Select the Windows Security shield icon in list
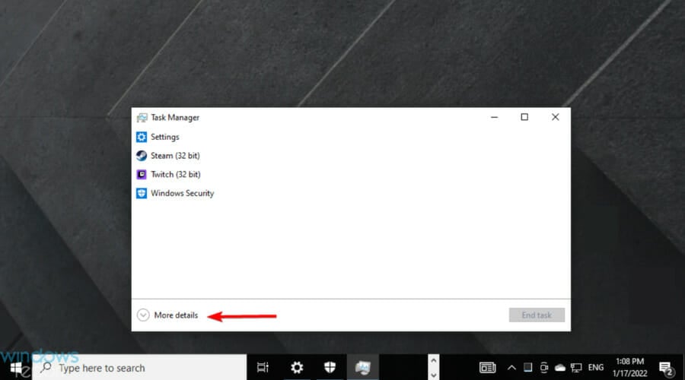This screenshot has width=685, height=380. coord(142,193)
